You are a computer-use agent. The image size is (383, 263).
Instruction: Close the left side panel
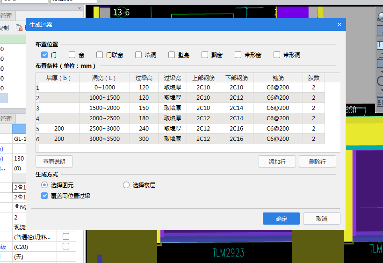tap(79, 8)
